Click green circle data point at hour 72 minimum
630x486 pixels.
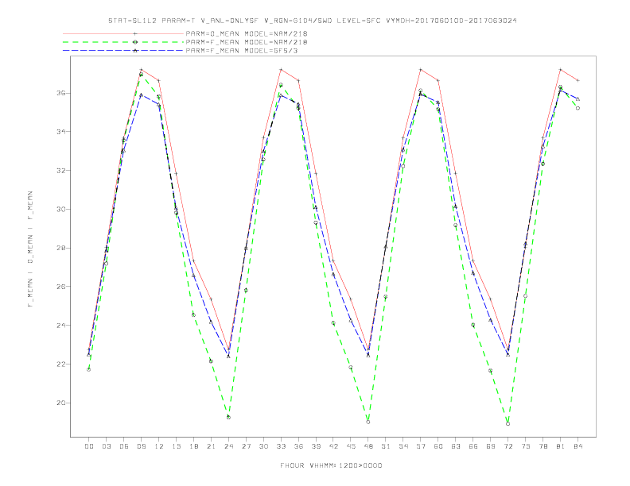[x=507, y=424]
